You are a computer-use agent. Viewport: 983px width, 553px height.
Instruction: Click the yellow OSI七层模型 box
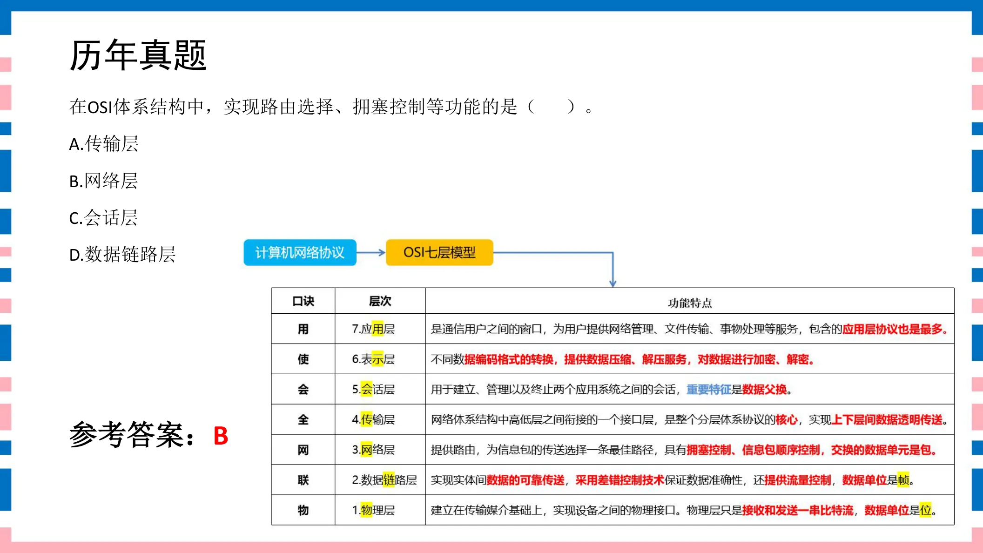(439, 252)
